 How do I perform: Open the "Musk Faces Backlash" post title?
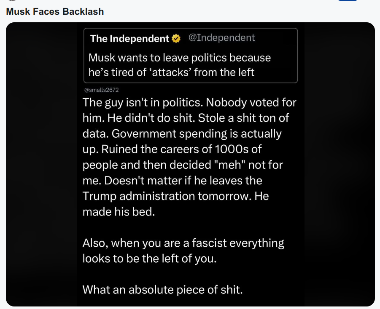tap(55, 12)
